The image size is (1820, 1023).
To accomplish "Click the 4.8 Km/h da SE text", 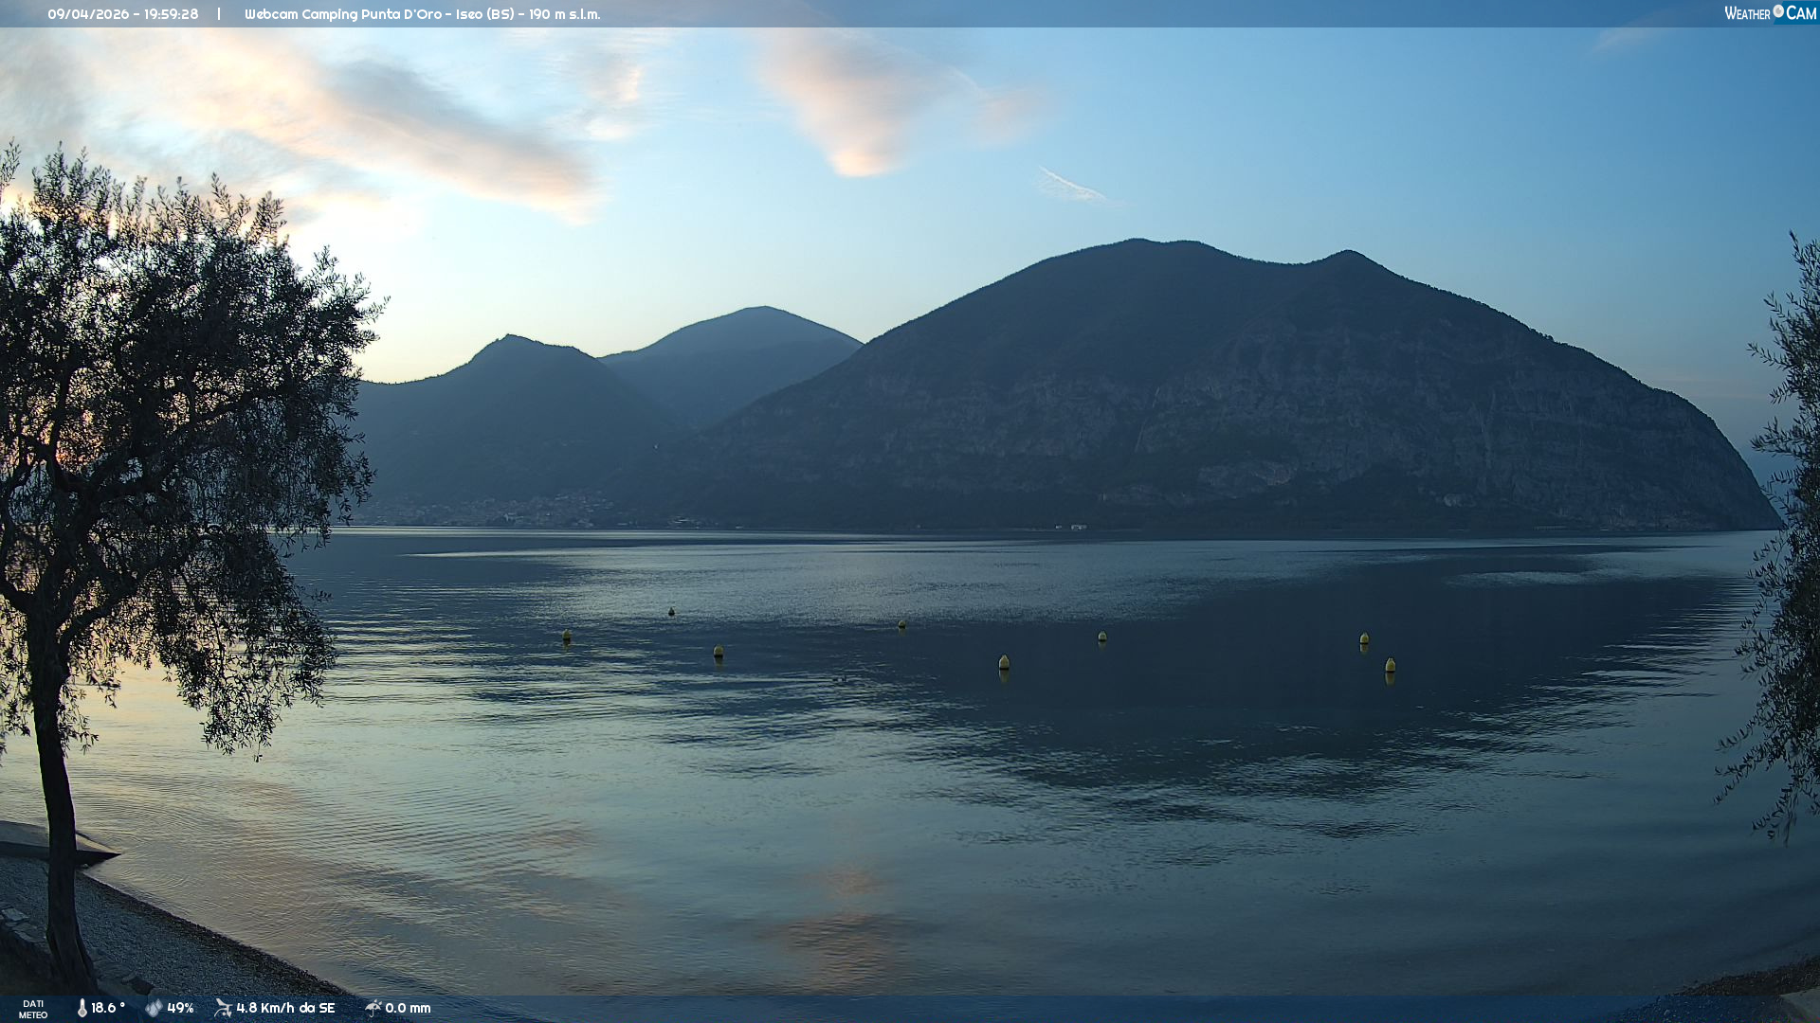I will [285, 1008].
